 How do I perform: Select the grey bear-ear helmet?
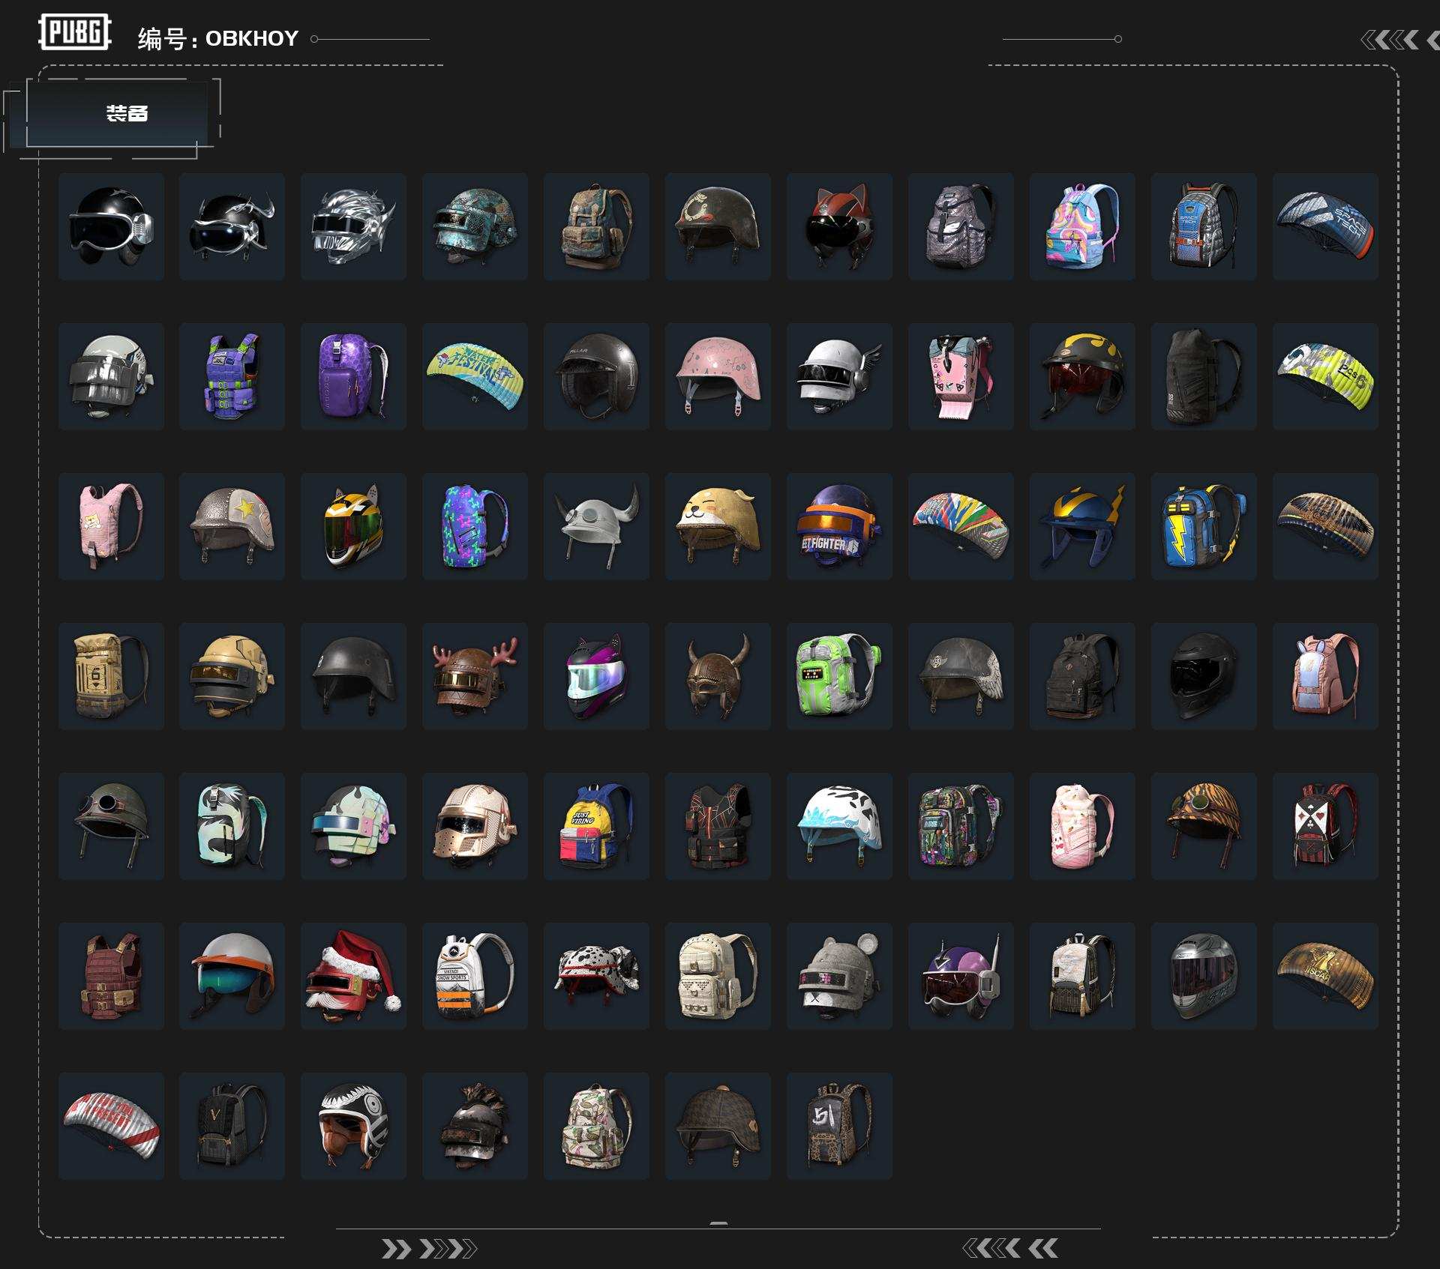839,976
